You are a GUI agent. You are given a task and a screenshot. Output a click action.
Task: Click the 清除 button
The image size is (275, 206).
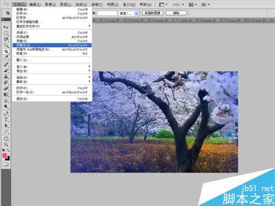(x=176, y=13)
